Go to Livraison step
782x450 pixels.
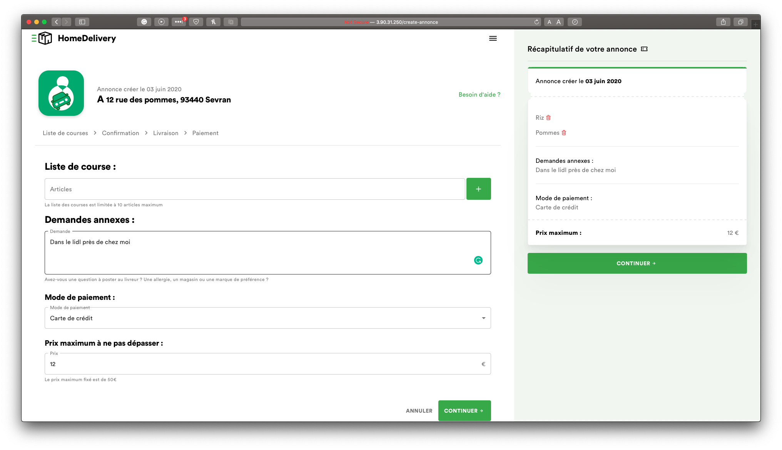[165, 133]
